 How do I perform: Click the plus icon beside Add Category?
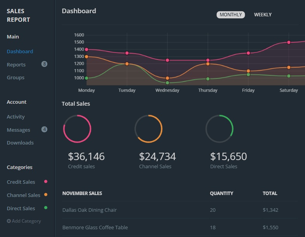[9, 221]
